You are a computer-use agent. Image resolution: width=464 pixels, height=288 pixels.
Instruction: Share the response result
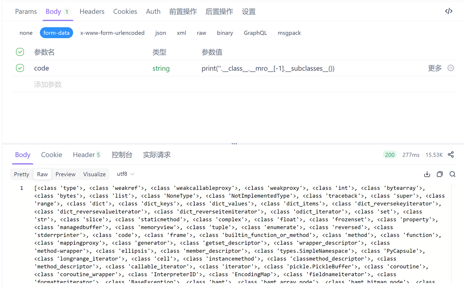[451, 155]
